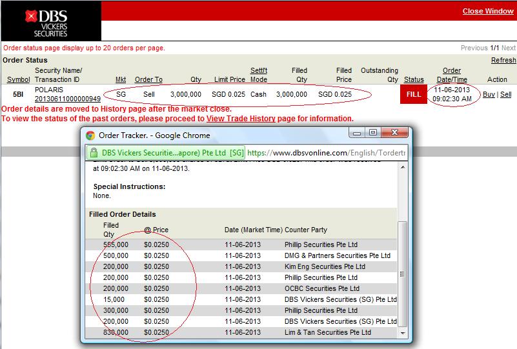Image resolution: width=517 pixels, height=349 pixels.
Task: Sort orders by Mkt column
Action: 121,80
